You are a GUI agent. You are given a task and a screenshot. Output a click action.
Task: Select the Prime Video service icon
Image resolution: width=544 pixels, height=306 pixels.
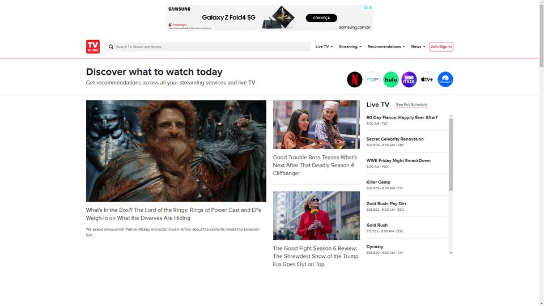(x=373, y=79)
